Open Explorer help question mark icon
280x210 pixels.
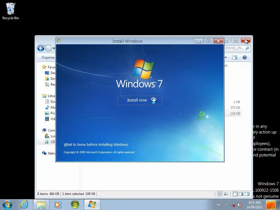[x=245, y=57]
